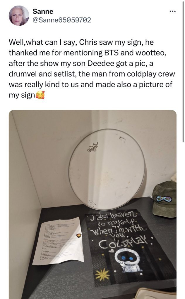The image size is (185, 299).
Task: Click the smiling face with hearts emoji
Action: point(40,95)
